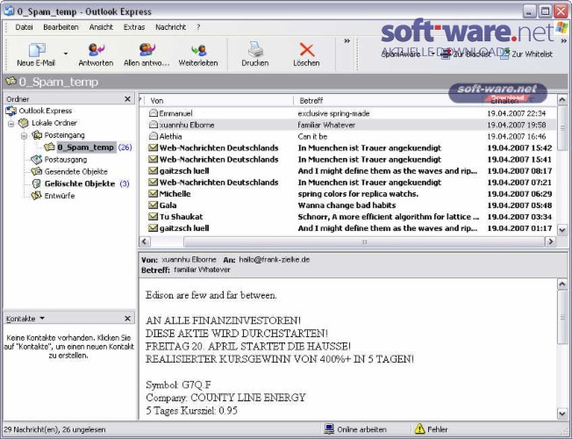Viewport: 572px width, 439px height.
Task: Open the Nachricht menu
Action: [x=171, y=27]
